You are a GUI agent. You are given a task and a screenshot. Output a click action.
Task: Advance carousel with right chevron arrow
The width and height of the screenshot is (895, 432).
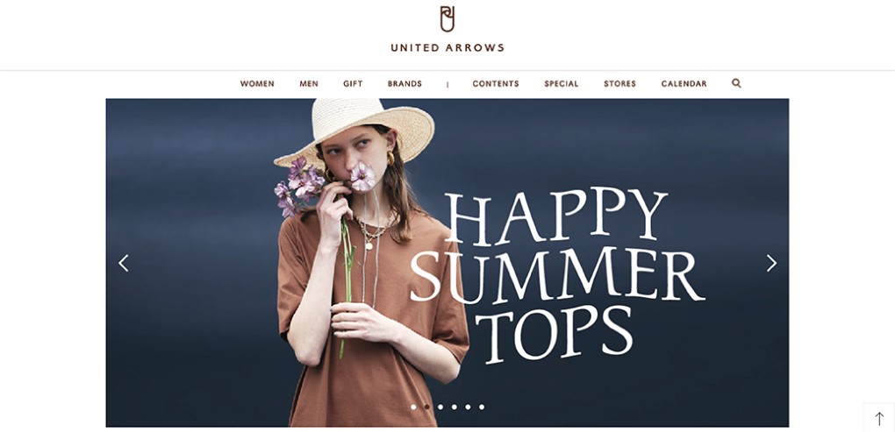click(x=771, y=263)
